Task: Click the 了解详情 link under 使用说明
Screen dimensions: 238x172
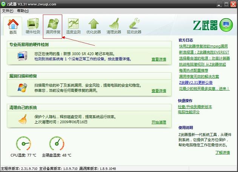Action: pos(223,153)
